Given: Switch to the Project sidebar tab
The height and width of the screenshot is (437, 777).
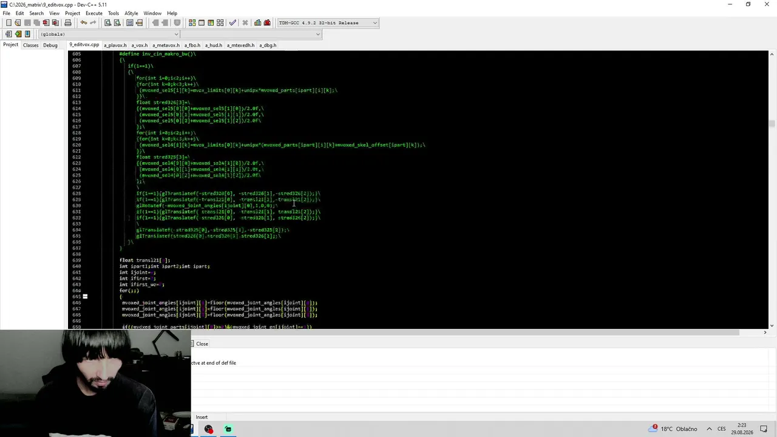Looking at the screenshot, I should [10, 45].
